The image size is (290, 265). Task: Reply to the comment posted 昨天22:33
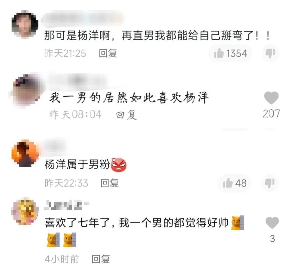tap(110, 183)
